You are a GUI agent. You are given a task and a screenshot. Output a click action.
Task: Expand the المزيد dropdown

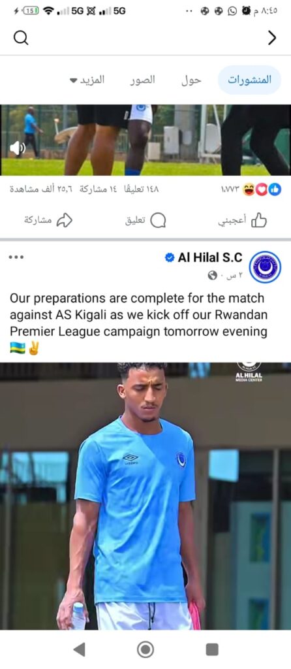(x=87, y=80)
